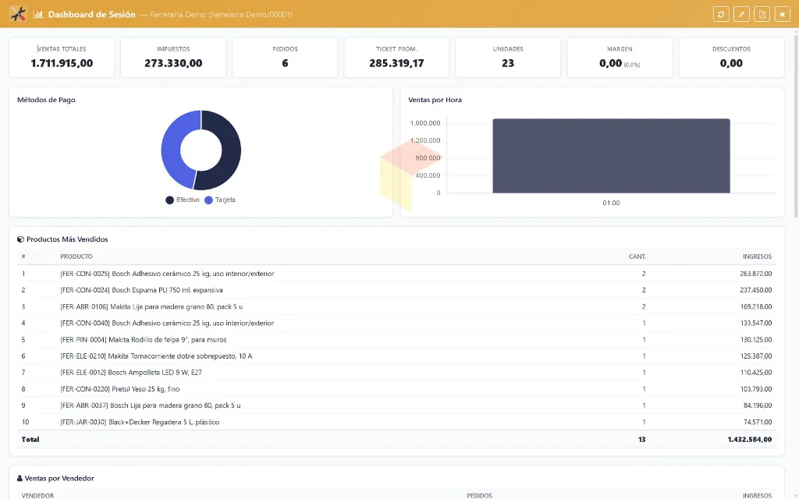Click the person icon next to Ventas por Vendedor
This screenshot has width=799, height=499.
[x=20, y=478]
